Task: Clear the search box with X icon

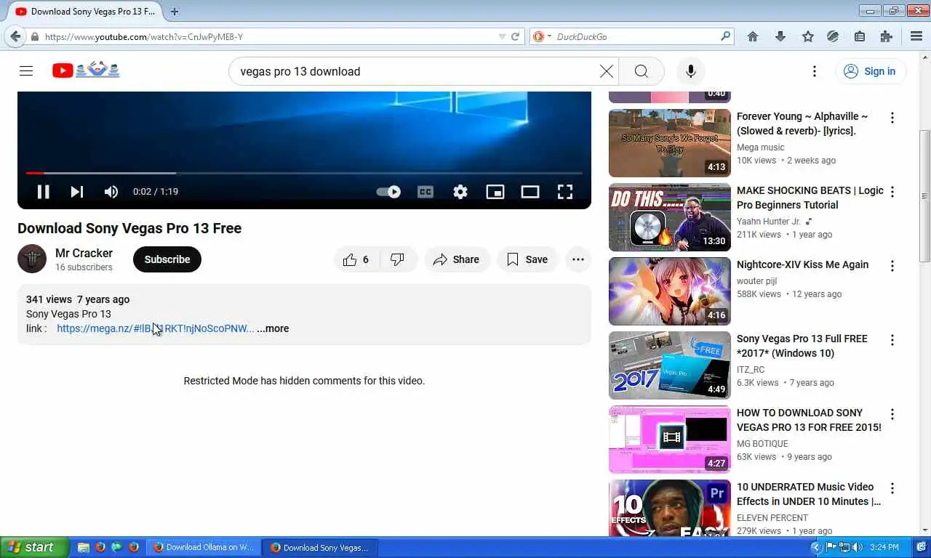Action: [607, 71]
